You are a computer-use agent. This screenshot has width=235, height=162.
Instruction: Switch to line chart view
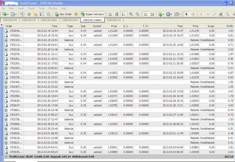pyautogui.click(x=123, y=14)
